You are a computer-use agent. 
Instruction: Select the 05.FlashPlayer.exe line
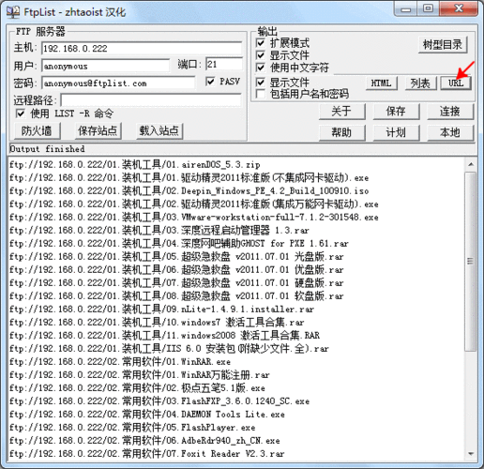point(132,428)
